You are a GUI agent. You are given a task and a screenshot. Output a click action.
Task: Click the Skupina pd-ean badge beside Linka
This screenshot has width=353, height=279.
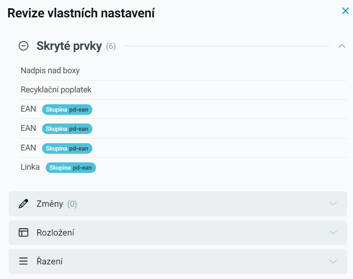pos(71,168)
